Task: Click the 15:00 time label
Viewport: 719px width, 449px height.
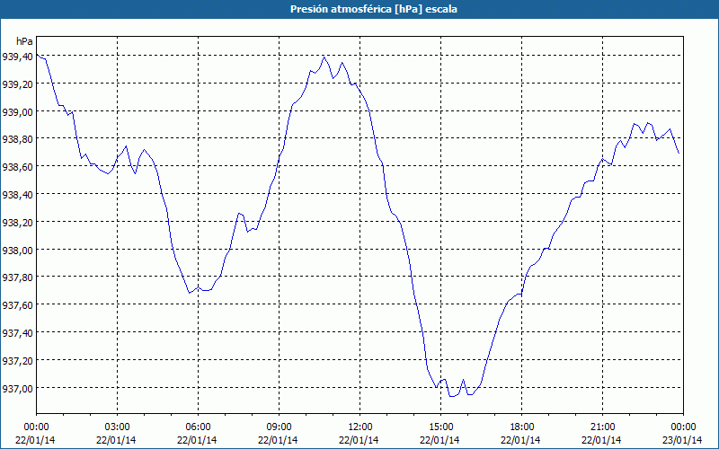Action: coord(440,427)
